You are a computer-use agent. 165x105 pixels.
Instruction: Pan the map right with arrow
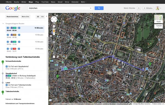pos(56,19)
